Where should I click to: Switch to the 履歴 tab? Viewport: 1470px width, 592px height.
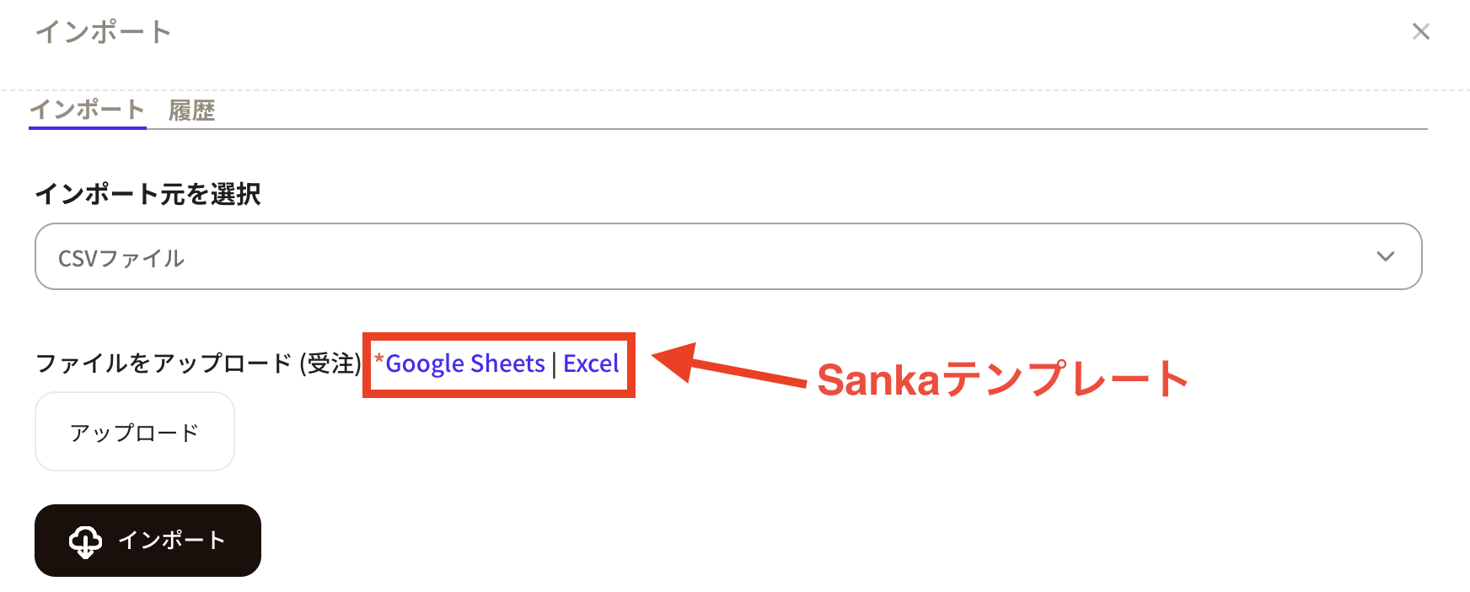tap(192, 110)
